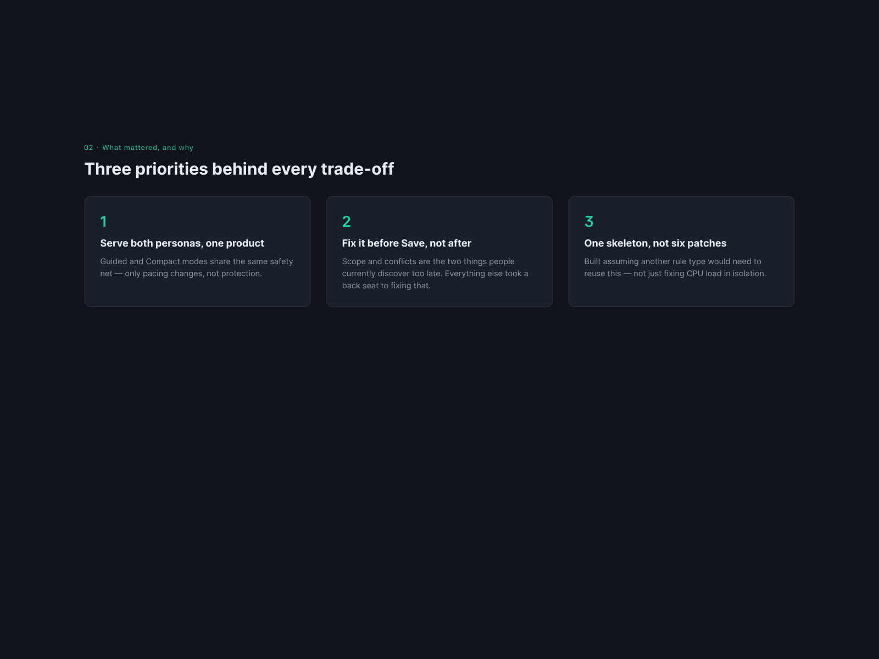The image size is (879, 659).
Task: Click the green number 3 on third card
Action: pos(589,221)
